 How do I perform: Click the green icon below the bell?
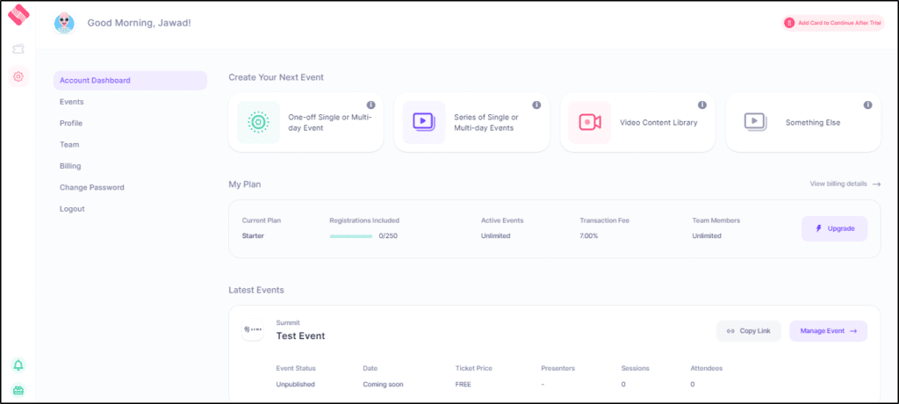click(x=18, y=391)
